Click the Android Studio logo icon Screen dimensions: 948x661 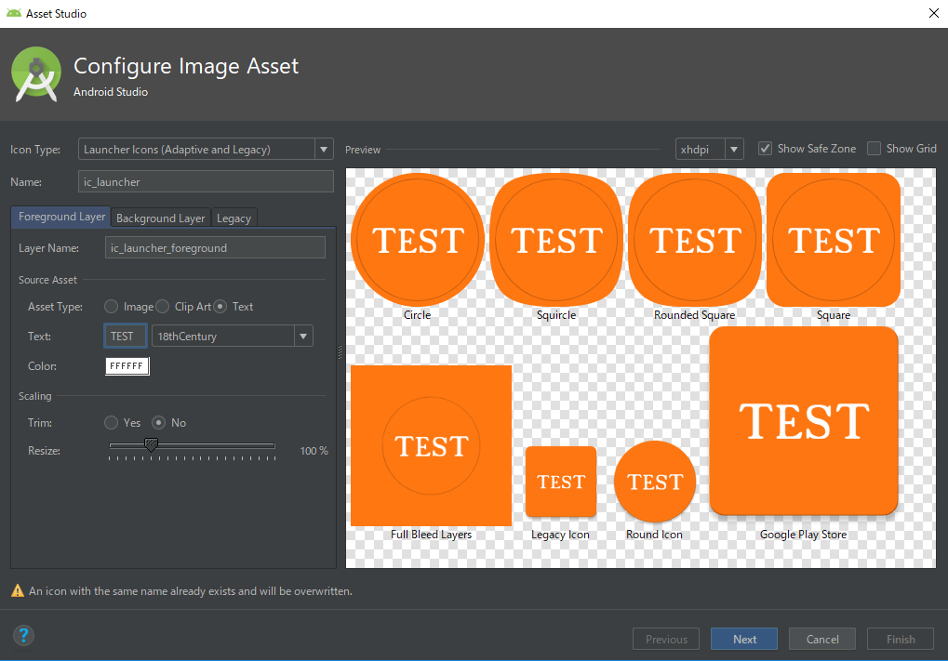[36, 74]
